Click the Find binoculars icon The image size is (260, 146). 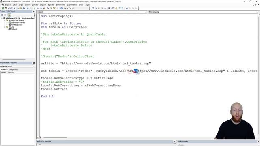pos(24,8)
